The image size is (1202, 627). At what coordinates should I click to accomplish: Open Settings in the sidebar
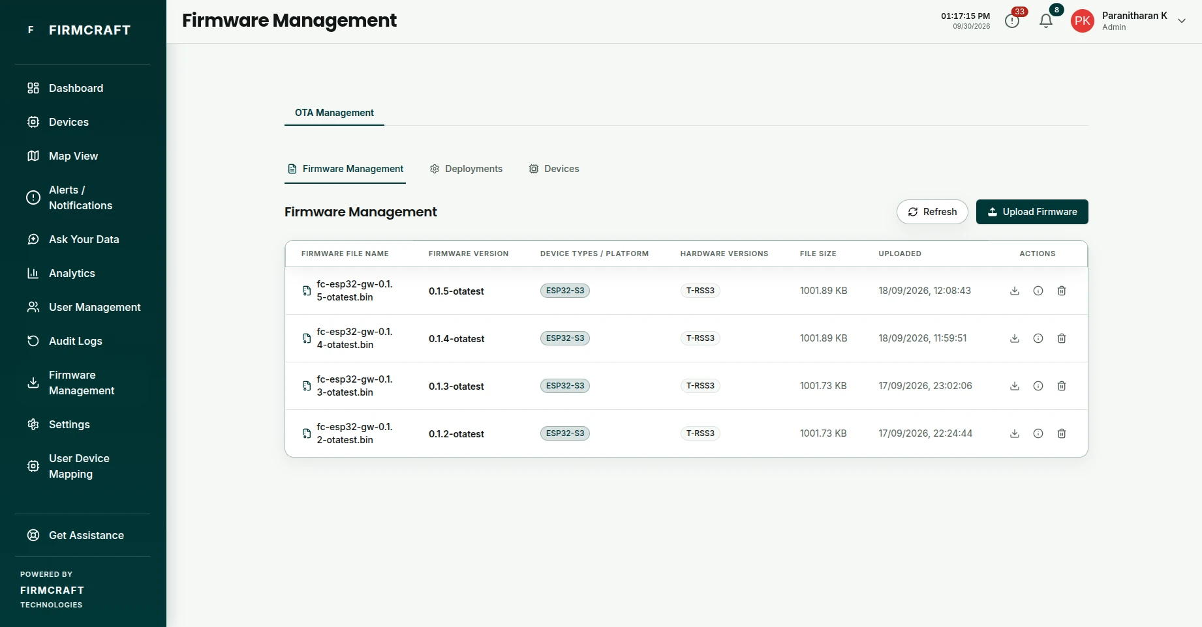tap(82, 424)
